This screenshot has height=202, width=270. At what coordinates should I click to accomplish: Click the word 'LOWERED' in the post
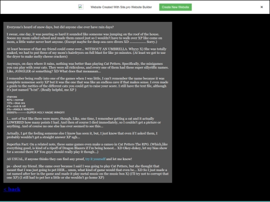click(15, 123)
